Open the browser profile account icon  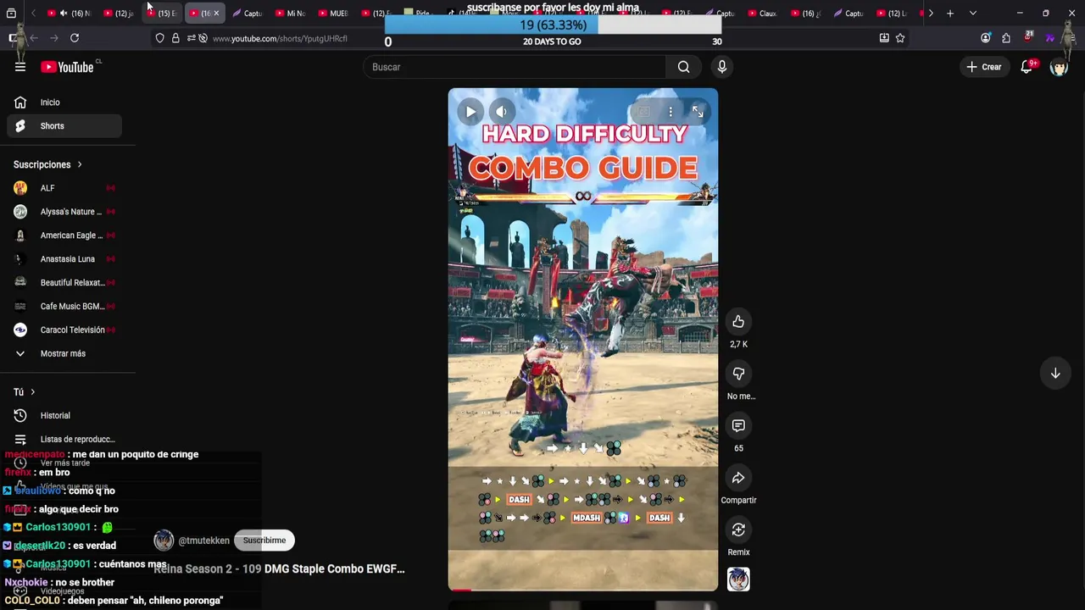coord(985,38)
